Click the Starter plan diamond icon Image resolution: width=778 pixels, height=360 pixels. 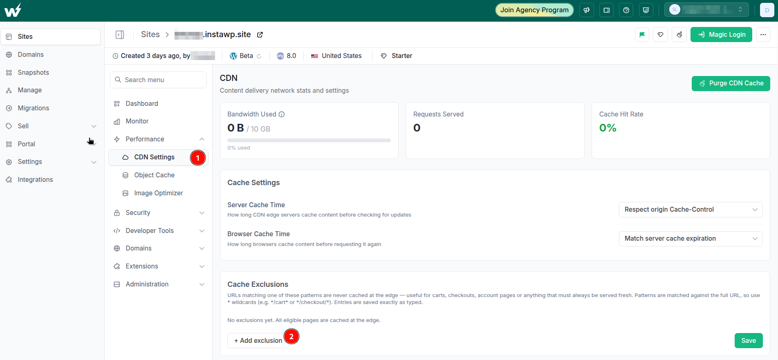pyautogui.click(x=383, y=56)
